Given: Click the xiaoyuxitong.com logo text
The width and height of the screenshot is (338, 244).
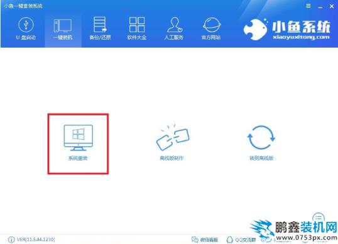Looking at the screenshot, I should [x=301, y=38].
